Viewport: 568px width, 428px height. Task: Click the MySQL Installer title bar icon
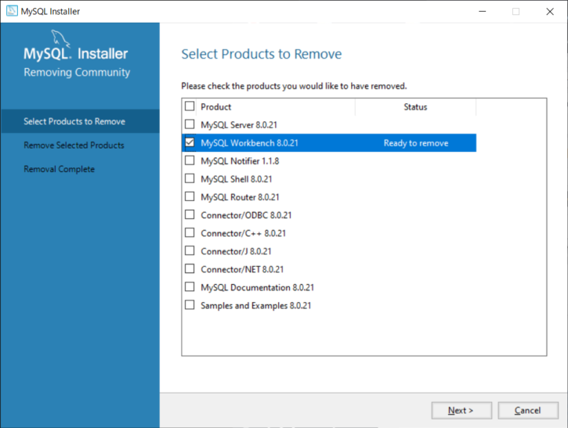12,12
